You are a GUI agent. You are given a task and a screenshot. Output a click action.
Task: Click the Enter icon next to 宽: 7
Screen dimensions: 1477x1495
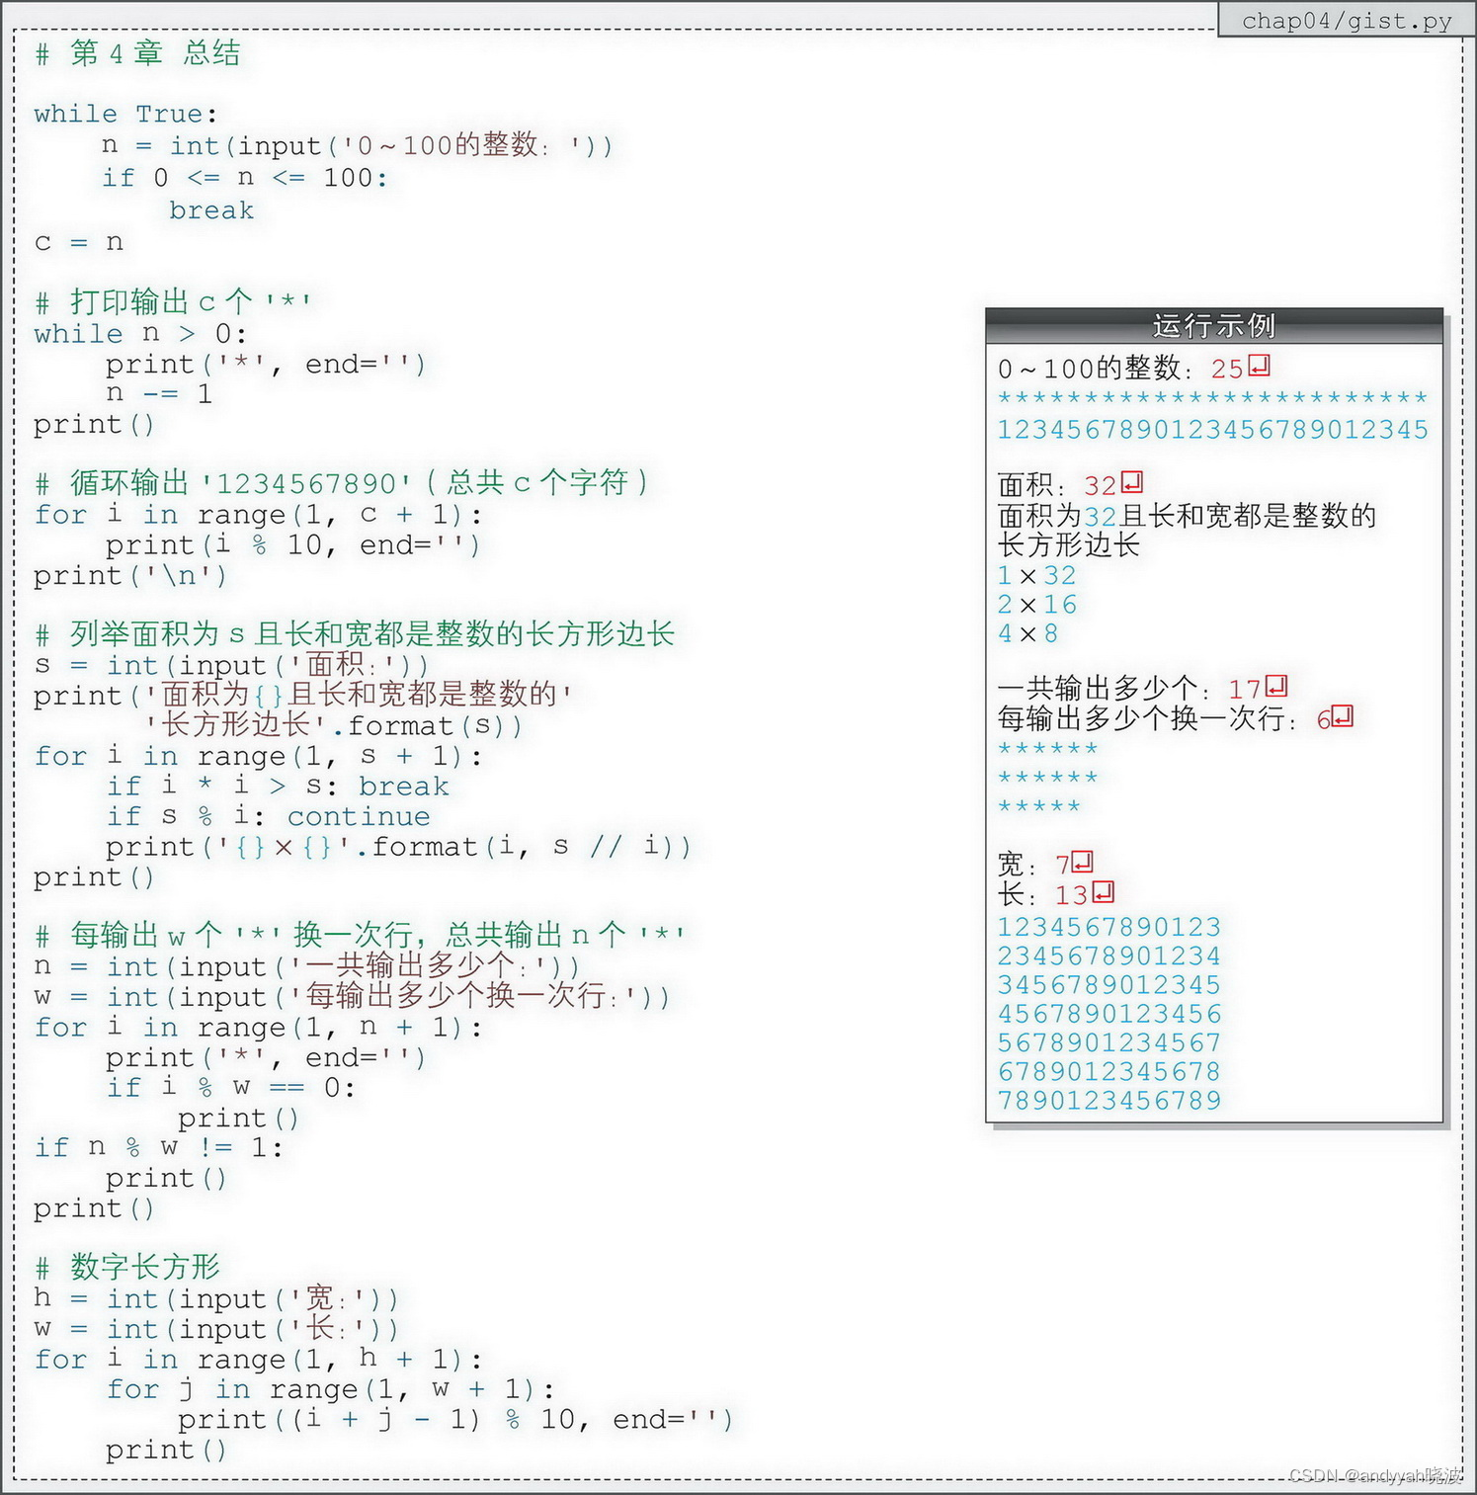[1083, 863]
